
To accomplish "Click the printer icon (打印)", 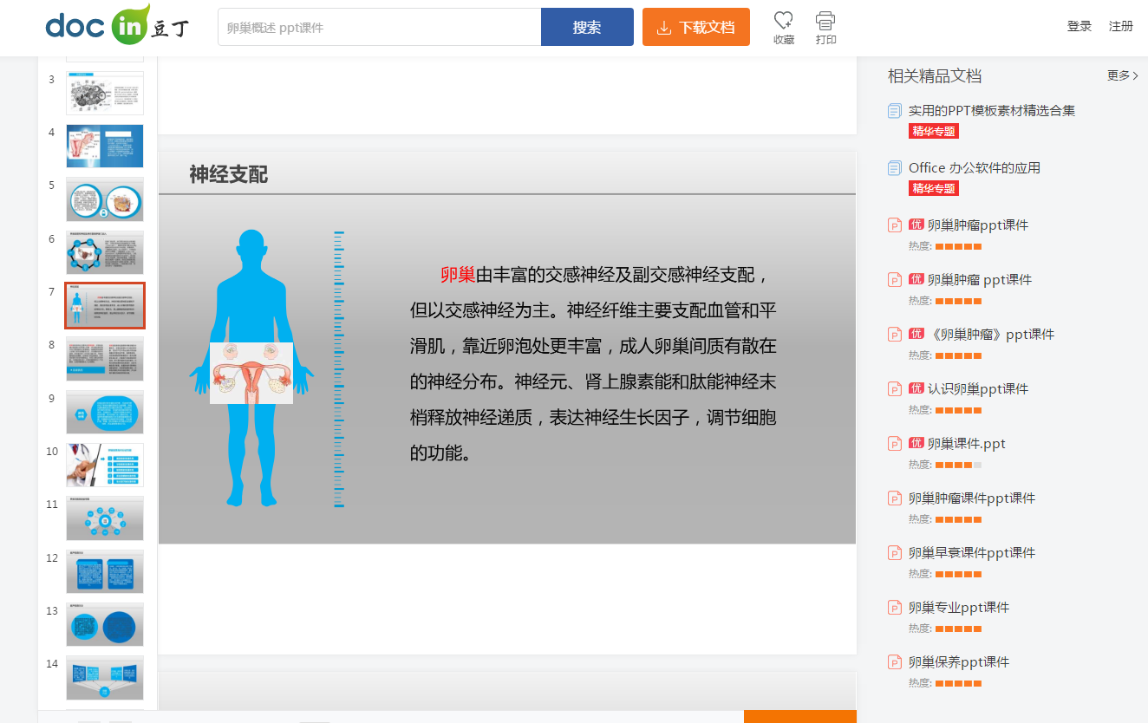I will (825, 20).
